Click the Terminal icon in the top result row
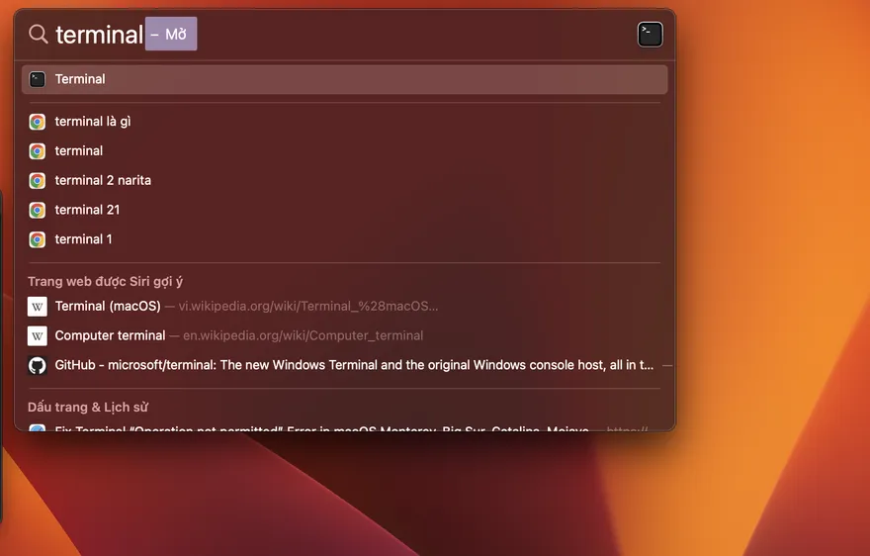870x556 pixels. [38, 79]
